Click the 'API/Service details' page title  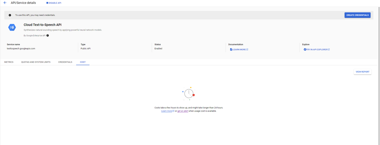tap(24, 3)
